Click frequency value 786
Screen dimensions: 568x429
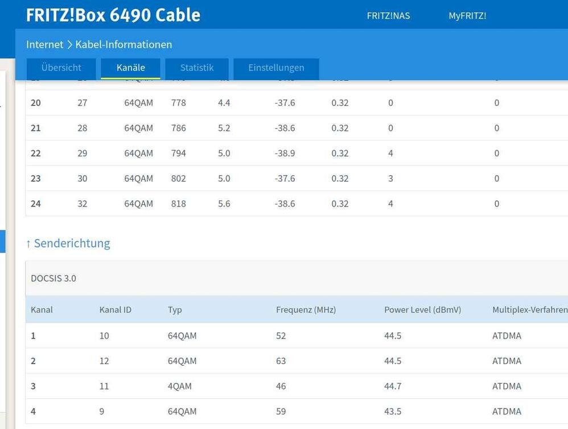[x=178, y=128]
